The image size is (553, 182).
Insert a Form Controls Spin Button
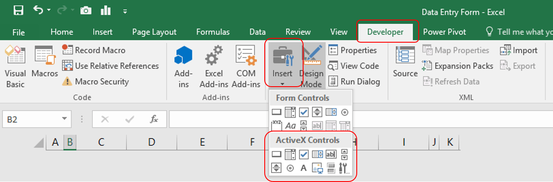click(317, 112)
